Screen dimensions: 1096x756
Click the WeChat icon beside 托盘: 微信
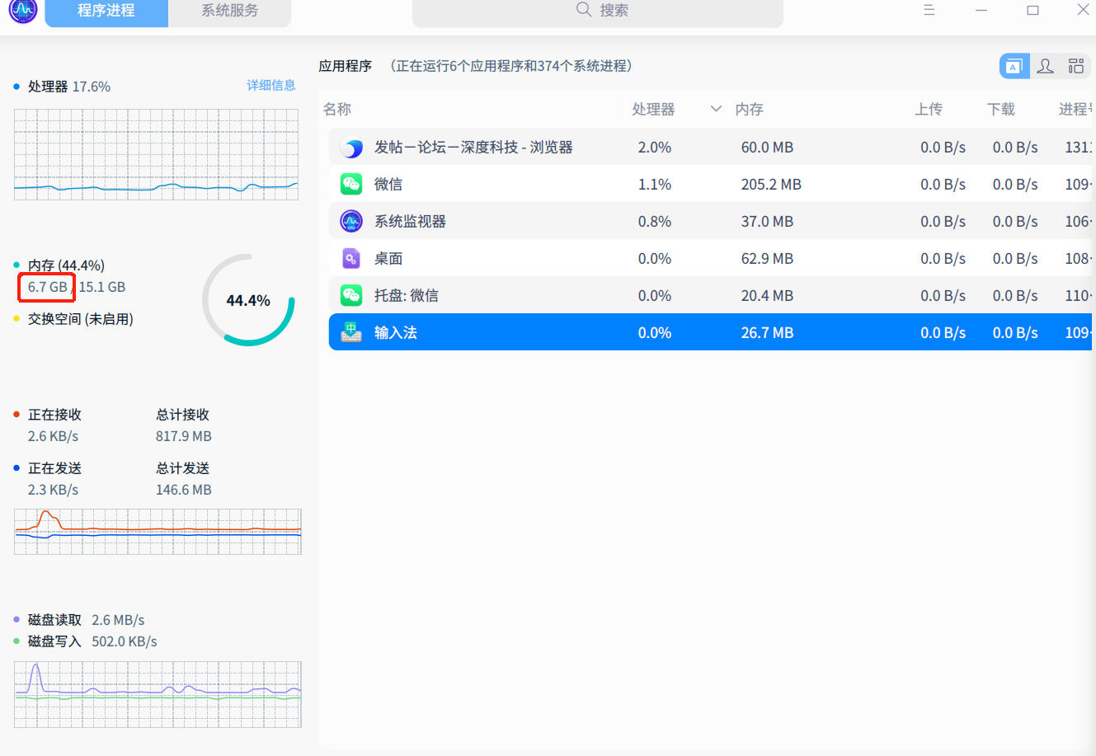(352, 295)
